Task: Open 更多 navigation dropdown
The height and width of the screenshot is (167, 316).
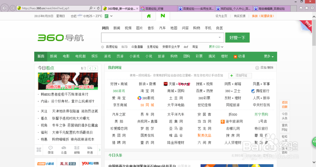Action: coord(269,57)
